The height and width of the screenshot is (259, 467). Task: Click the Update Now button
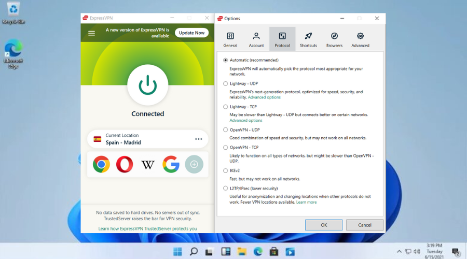191,33
